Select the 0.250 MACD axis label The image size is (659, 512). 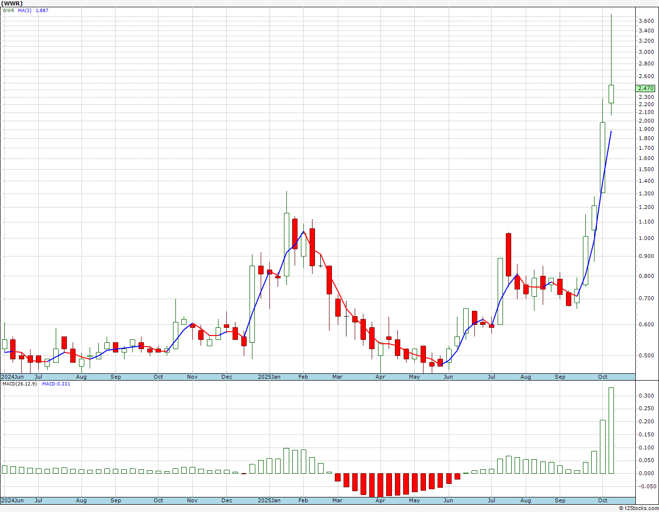click(646, 408)
